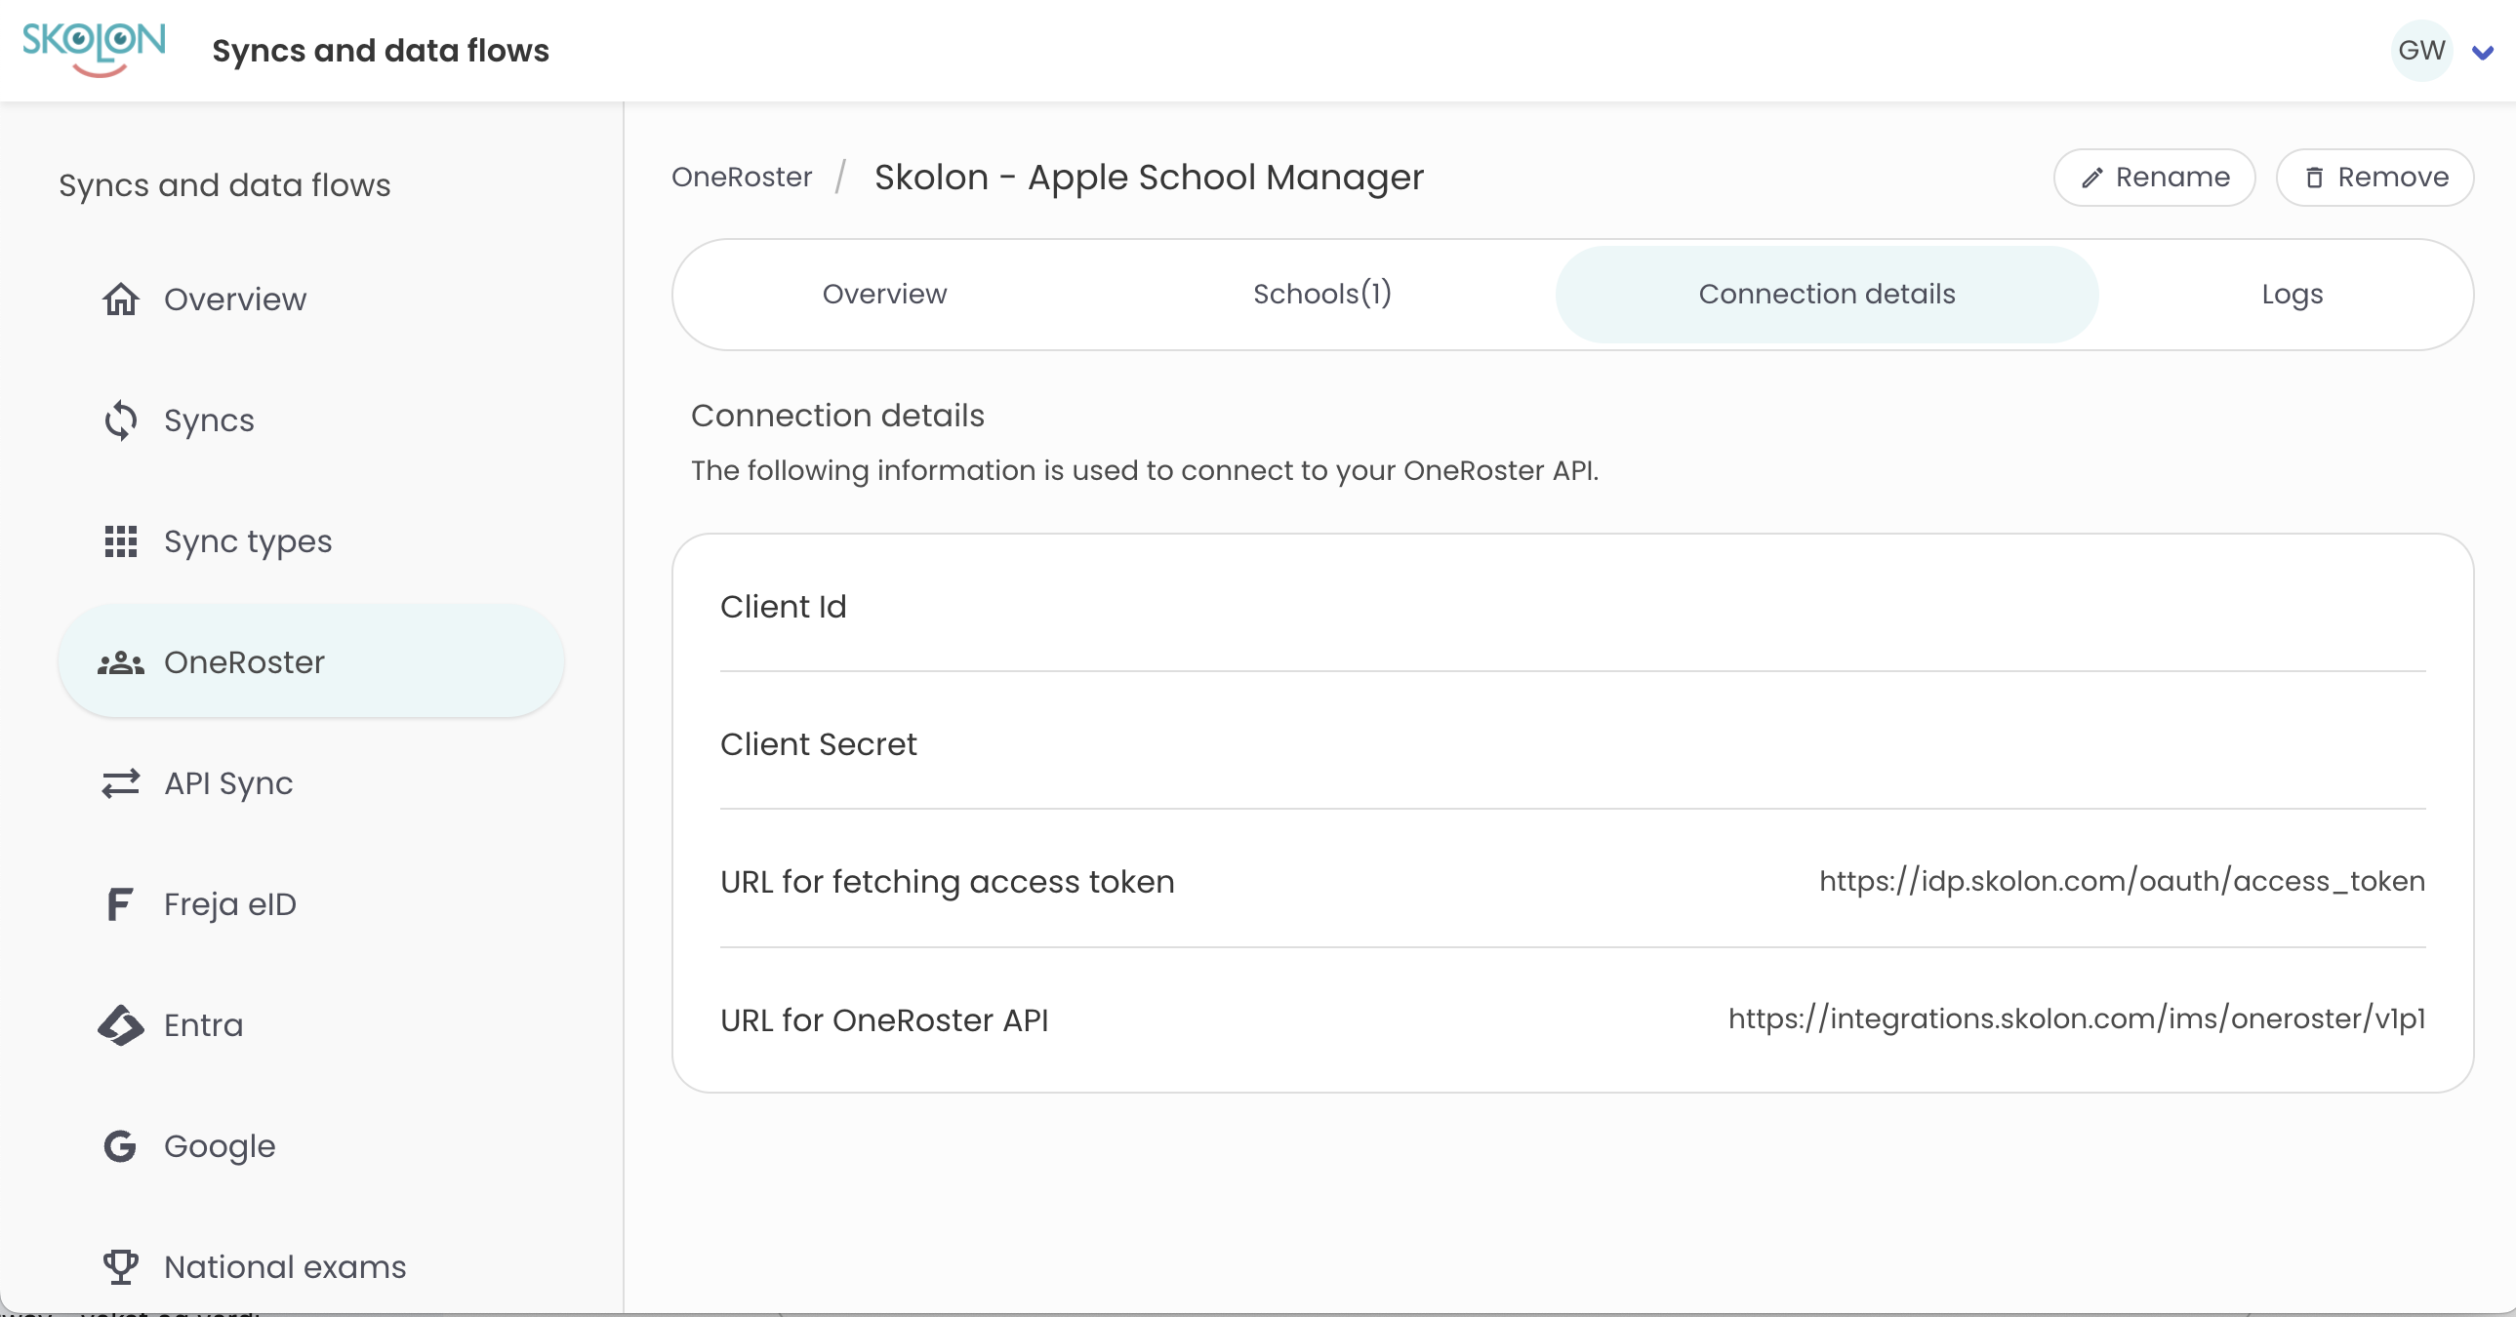The height and width of the screenshot is (1317, 2516).
Task: Switch to the Schools(1) tab
Action: [1321, 294]
